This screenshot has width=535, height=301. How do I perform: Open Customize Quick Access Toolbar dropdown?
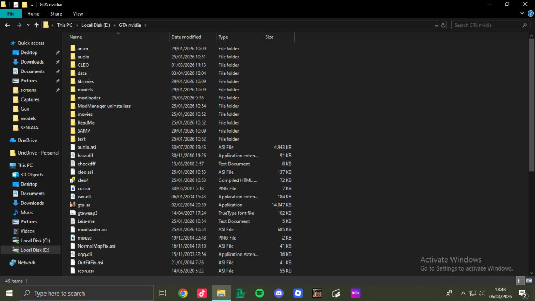coord(32,5)
